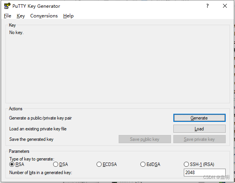
Task: Click the PuTTY Key Generator title icon
Action: pyautogui.click(x=7, y=6)
